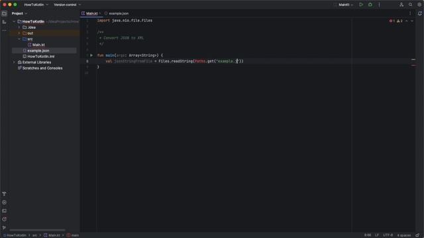Change the 4 spaces indent setting
This screenshot has height=238, width=424.
pyautogui.click(x=403, y=235)
